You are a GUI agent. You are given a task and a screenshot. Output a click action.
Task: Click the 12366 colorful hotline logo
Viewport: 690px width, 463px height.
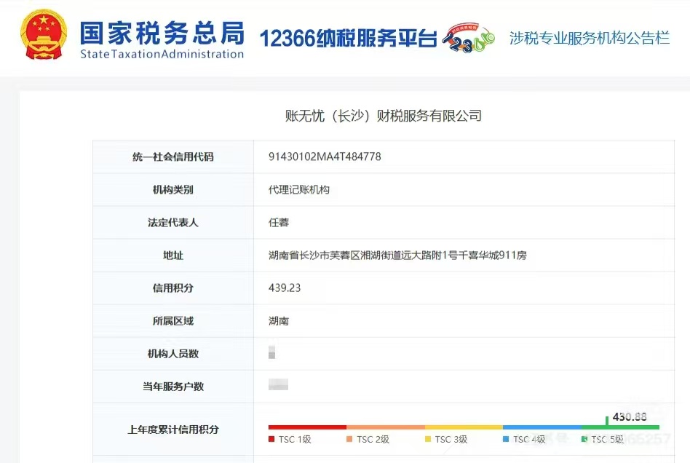point(469,38)
